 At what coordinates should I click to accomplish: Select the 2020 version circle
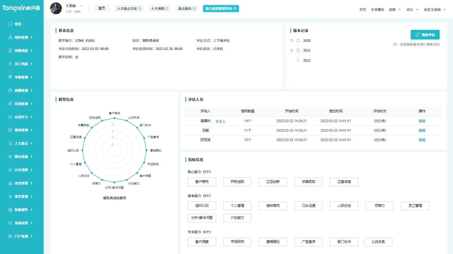pyautogui.click(x=297, y=40)
